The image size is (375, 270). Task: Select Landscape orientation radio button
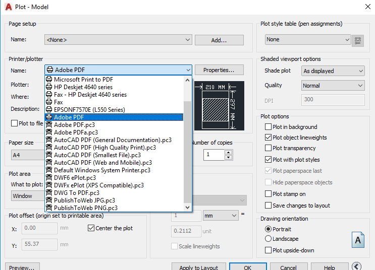[x=269, y=239]
